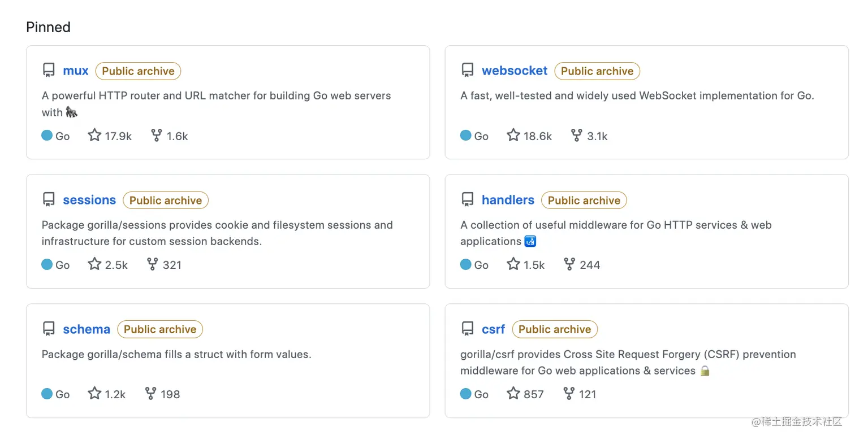The width and height of the screenshot is (855, 440).
Task: Click the Public archive badge on schema
Action: pos(160,329)
